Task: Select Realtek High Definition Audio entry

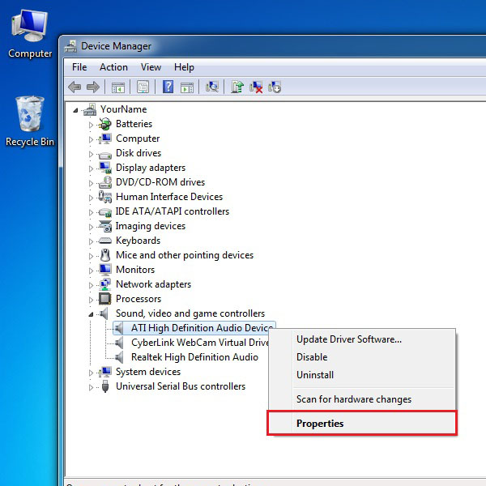Action: 194,357
